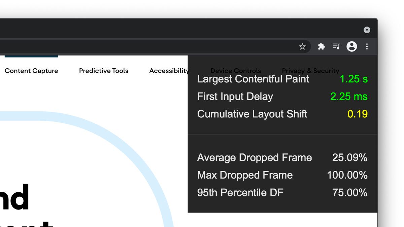Click the Chrome profile avatar

click(x=351, y=47)
